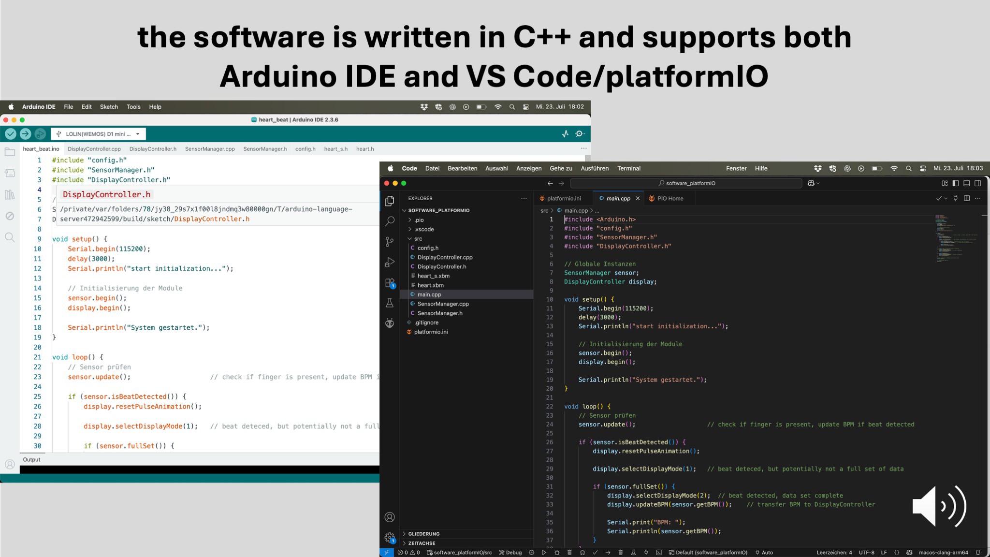The width and height of the screenshot is (990, 557).
Task: Open the VS Code Search sidebar icon
Action: [390, 221]
